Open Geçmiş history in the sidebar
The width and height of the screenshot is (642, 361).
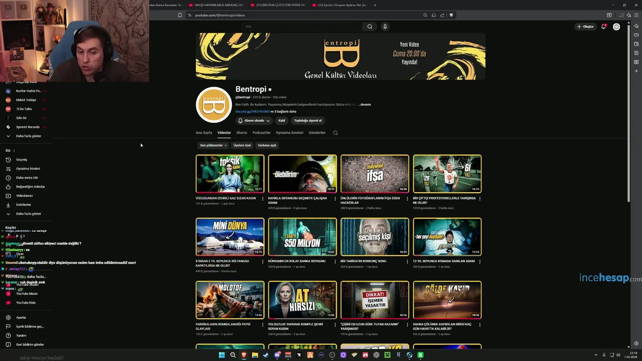pos(22,159)
